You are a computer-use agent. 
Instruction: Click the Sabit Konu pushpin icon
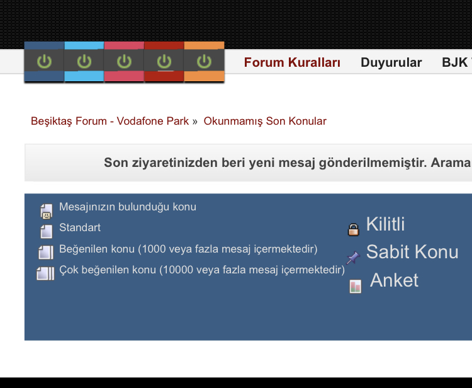[x=353, y=258]
